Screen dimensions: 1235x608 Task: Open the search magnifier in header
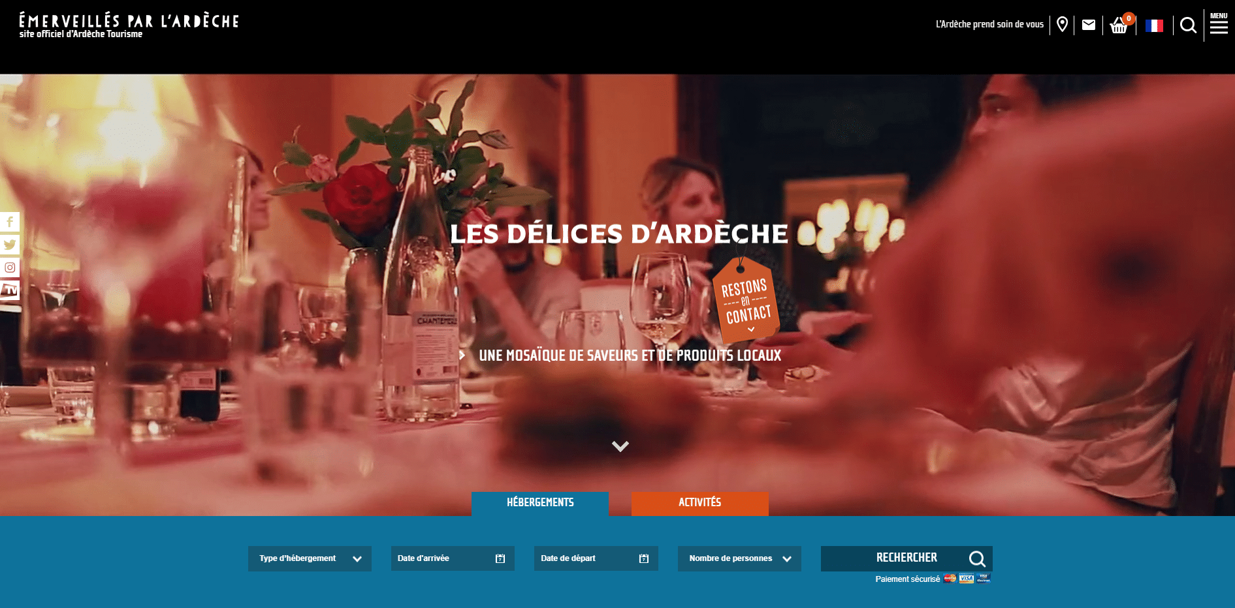tap(1188, 25)
